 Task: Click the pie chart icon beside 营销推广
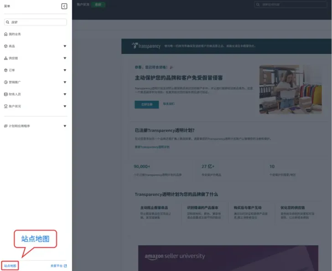(x=6, y=82)
